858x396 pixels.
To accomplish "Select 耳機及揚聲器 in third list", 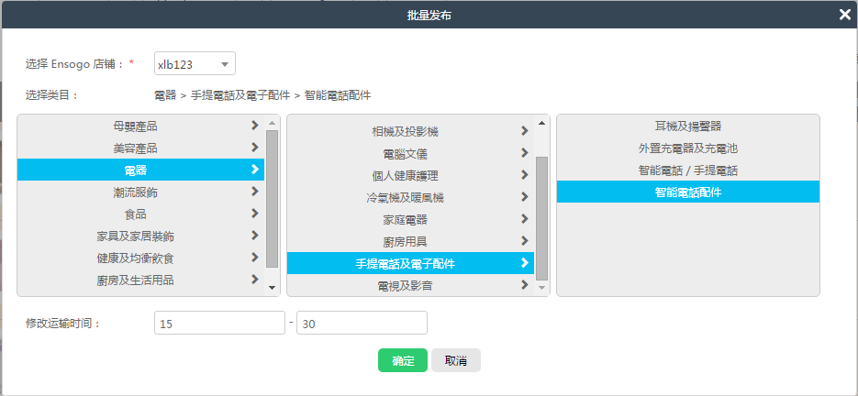I will coord(687,126).
